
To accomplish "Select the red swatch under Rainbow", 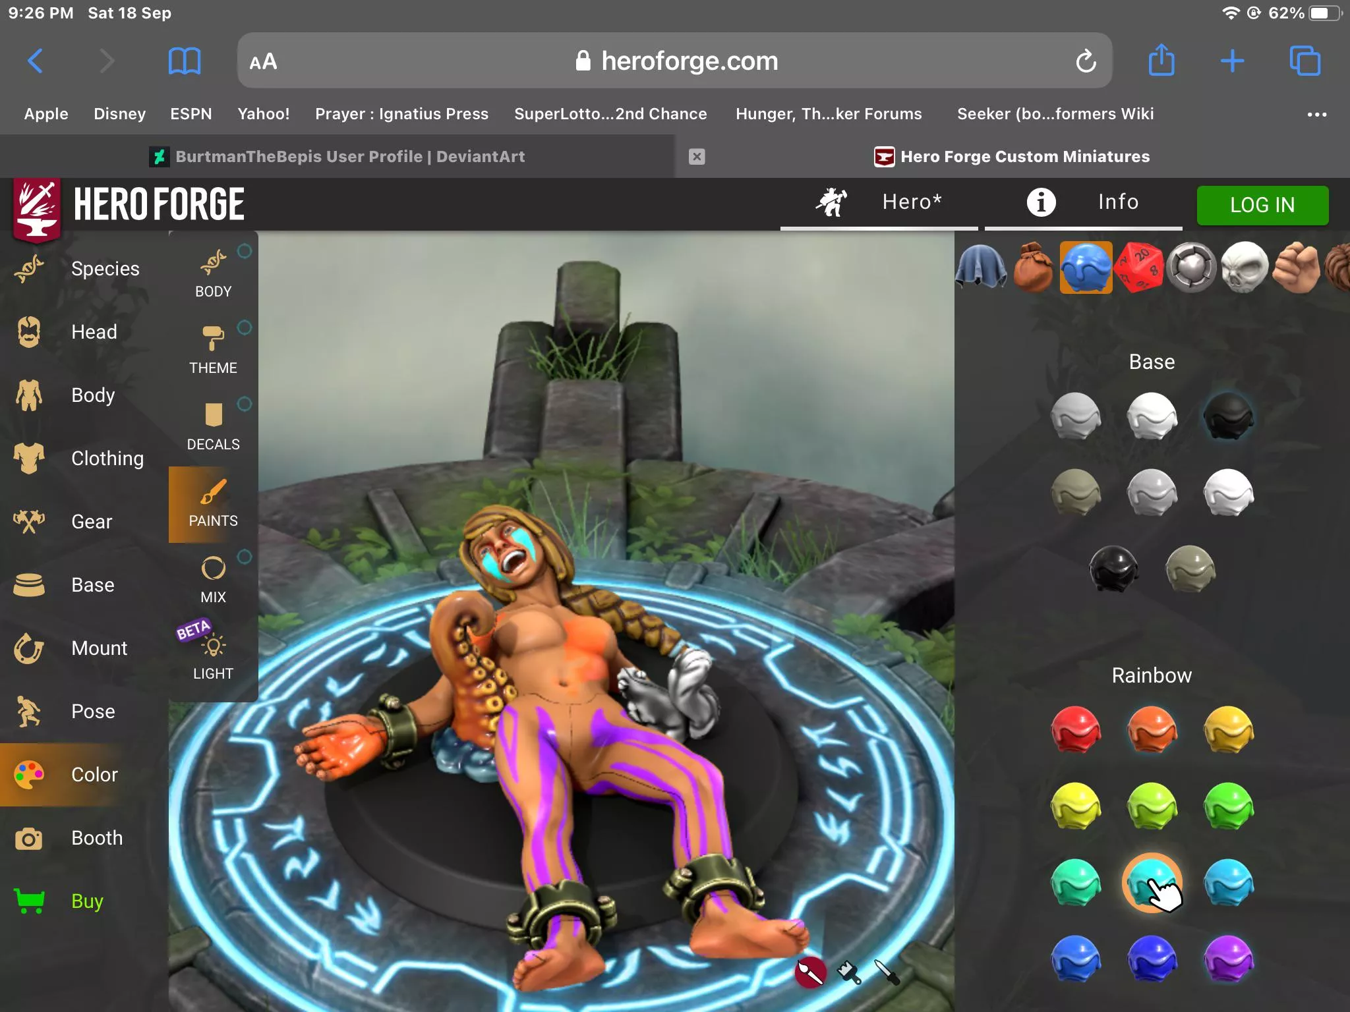I will 1074,730.
